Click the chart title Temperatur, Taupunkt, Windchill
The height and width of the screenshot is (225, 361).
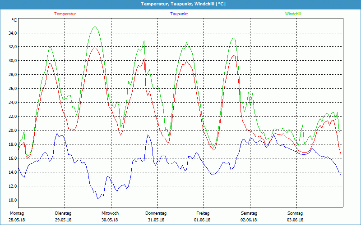[x=183, y=4]
